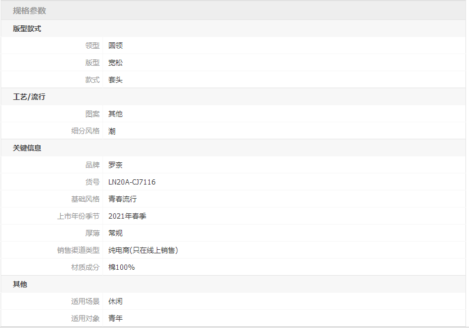This screenshot has width=469, height=328.
Task: Select the 青年 value for 适用对象
Action: click(x=115, y=319)
